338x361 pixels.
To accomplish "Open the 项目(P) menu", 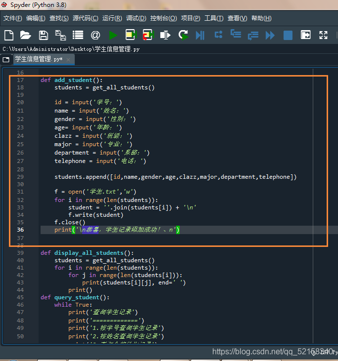I will pyautogui.click(x=191, y=18).
